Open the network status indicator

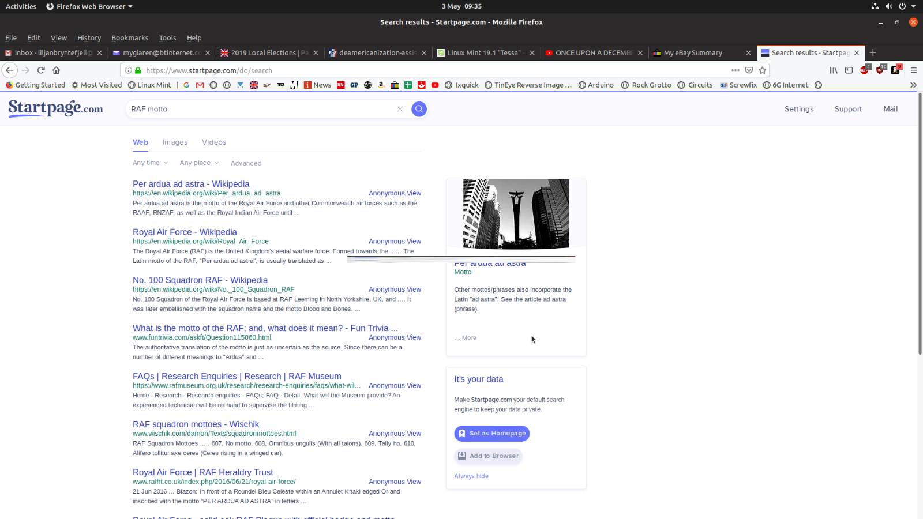tap(875, 6)
